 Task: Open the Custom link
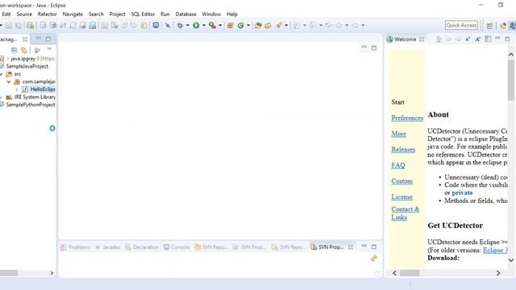tap(402, 181)
